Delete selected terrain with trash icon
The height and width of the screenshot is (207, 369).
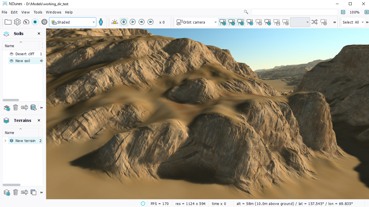(16, 192)
